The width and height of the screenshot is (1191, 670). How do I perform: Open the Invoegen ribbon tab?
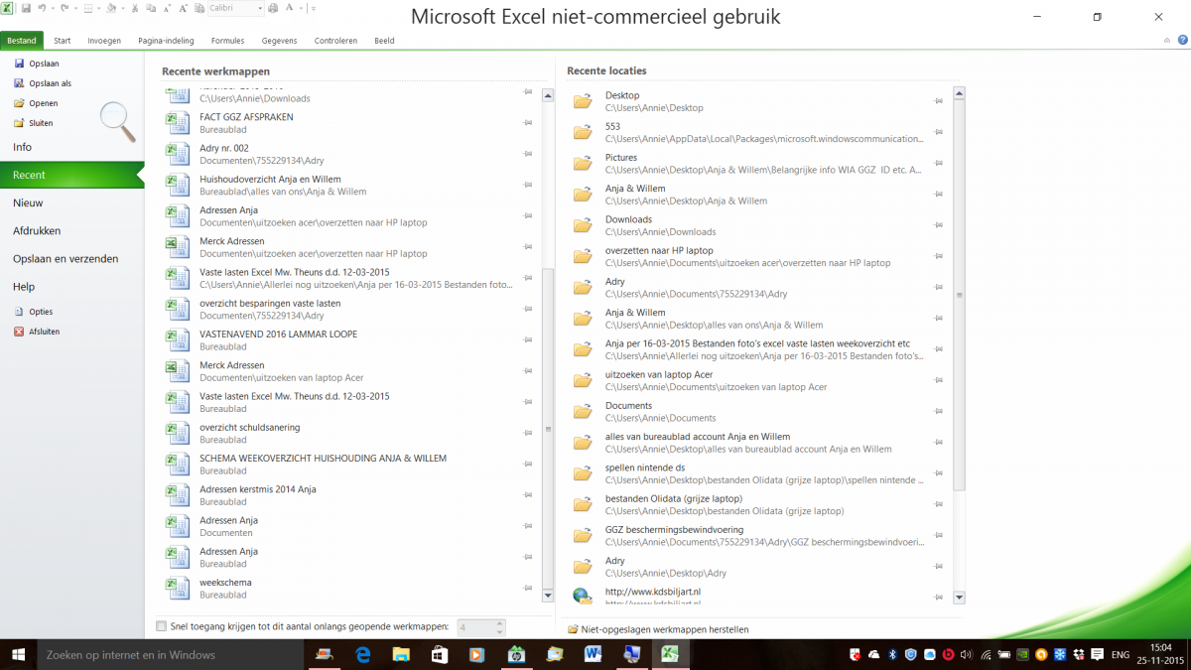coord(104,41)
